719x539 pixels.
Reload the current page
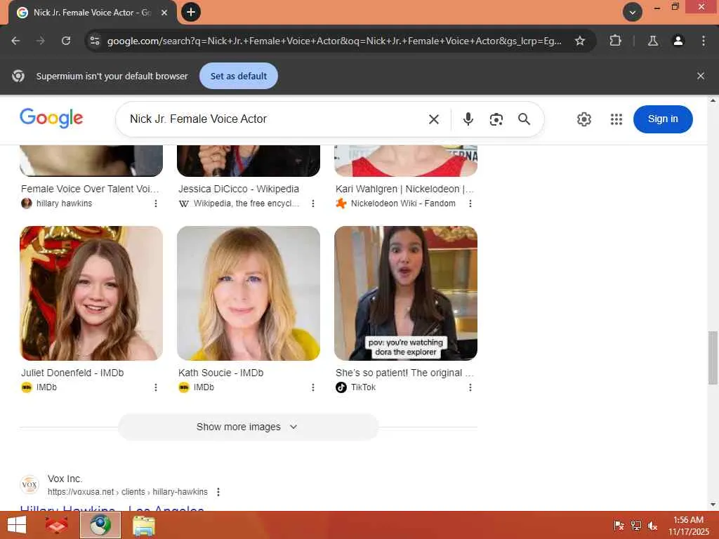coord(66,41)
